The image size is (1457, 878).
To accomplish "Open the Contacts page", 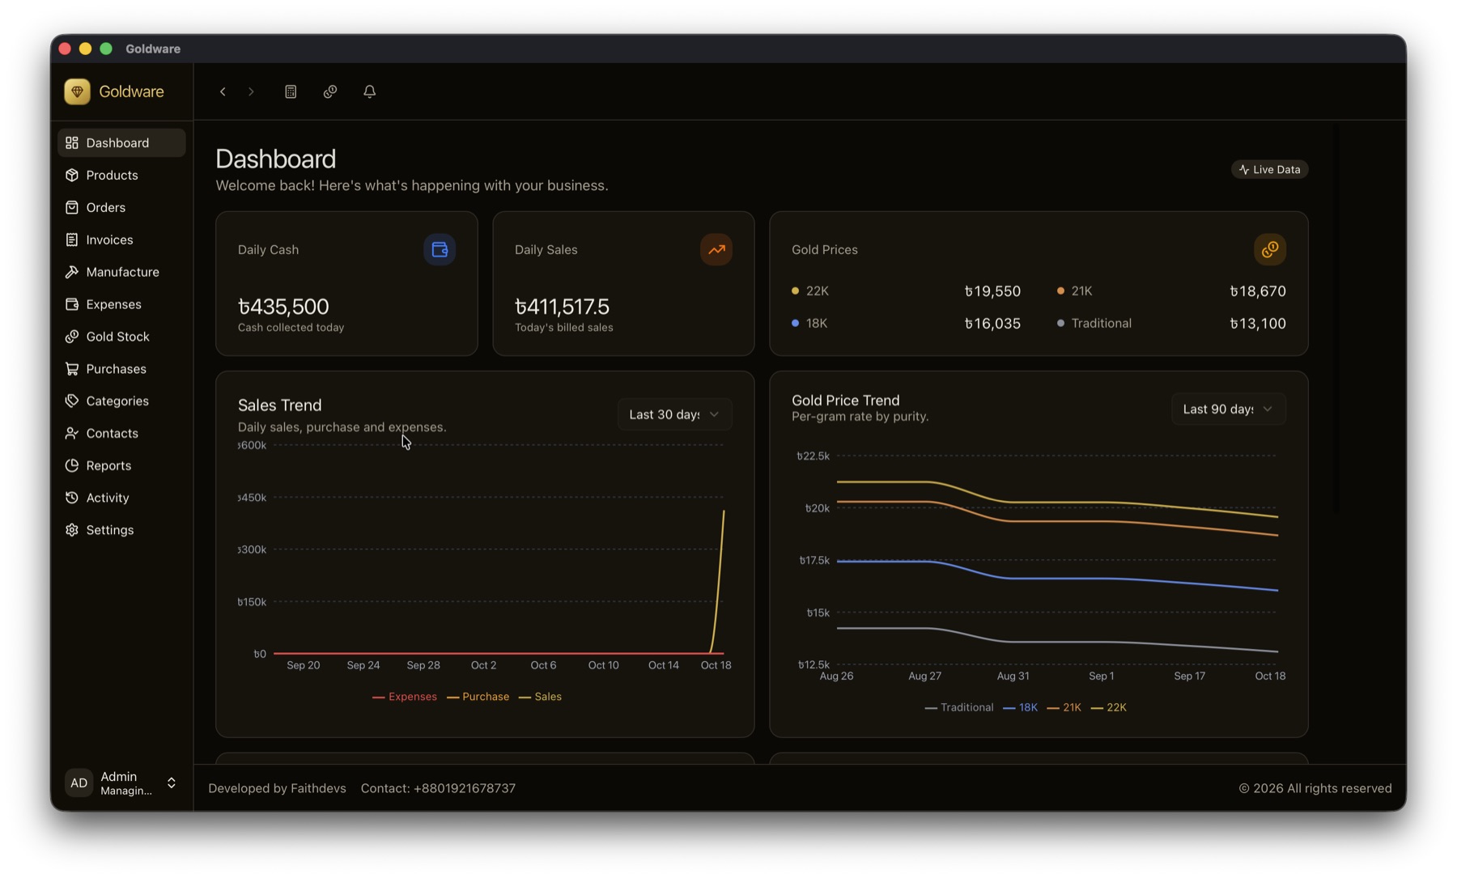I will pos(121,433).
